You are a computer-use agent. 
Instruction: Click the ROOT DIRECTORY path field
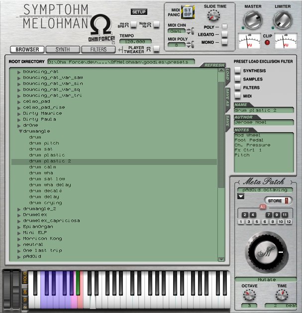(121, 62)
